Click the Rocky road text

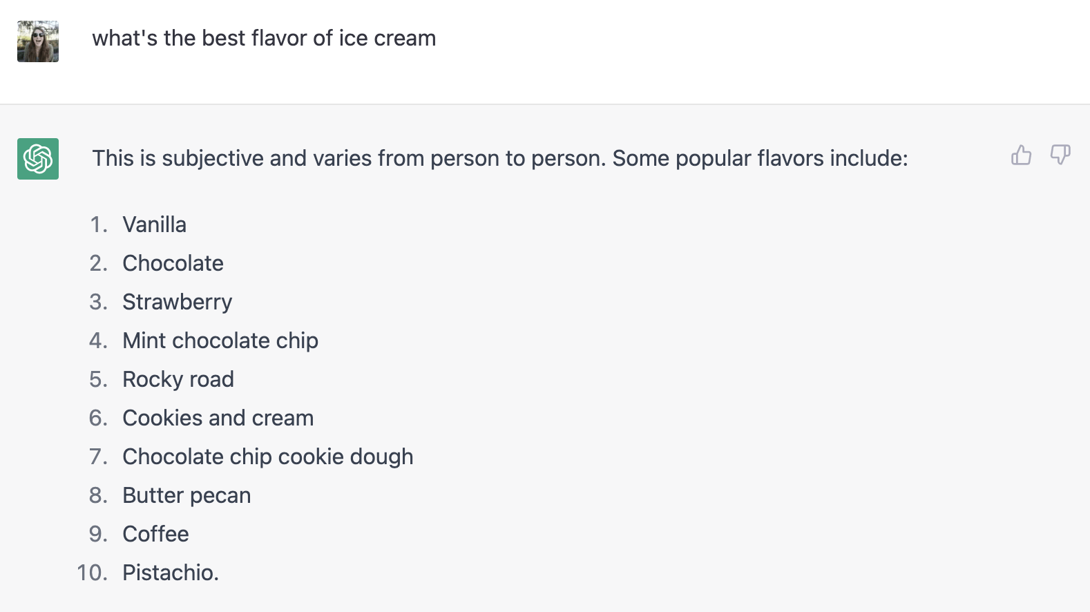(x=178, y=379)
